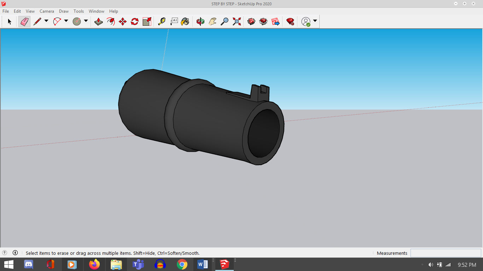Image resolution: width=483 pixels, height=271 pixels.
Task: Click the credits info status icon
Action: coord(15,253)
